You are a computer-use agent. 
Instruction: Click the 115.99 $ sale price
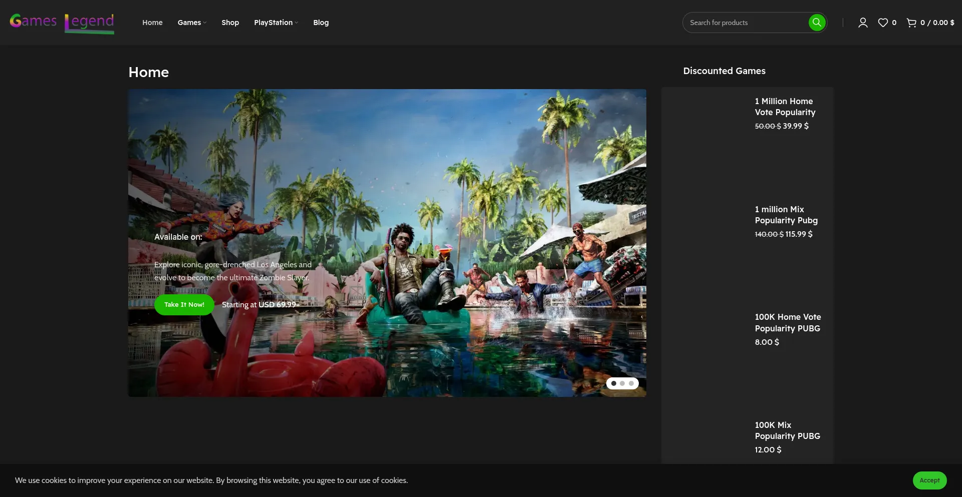pyautogui.click(x=799, y=234)
